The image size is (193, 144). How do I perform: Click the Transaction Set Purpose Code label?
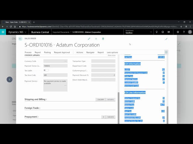tap(136, 73)
